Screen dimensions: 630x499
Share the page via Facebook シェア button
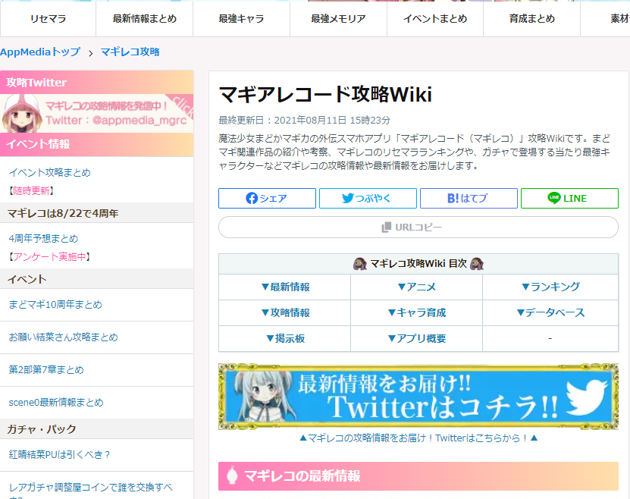click(x=267, y=198)
